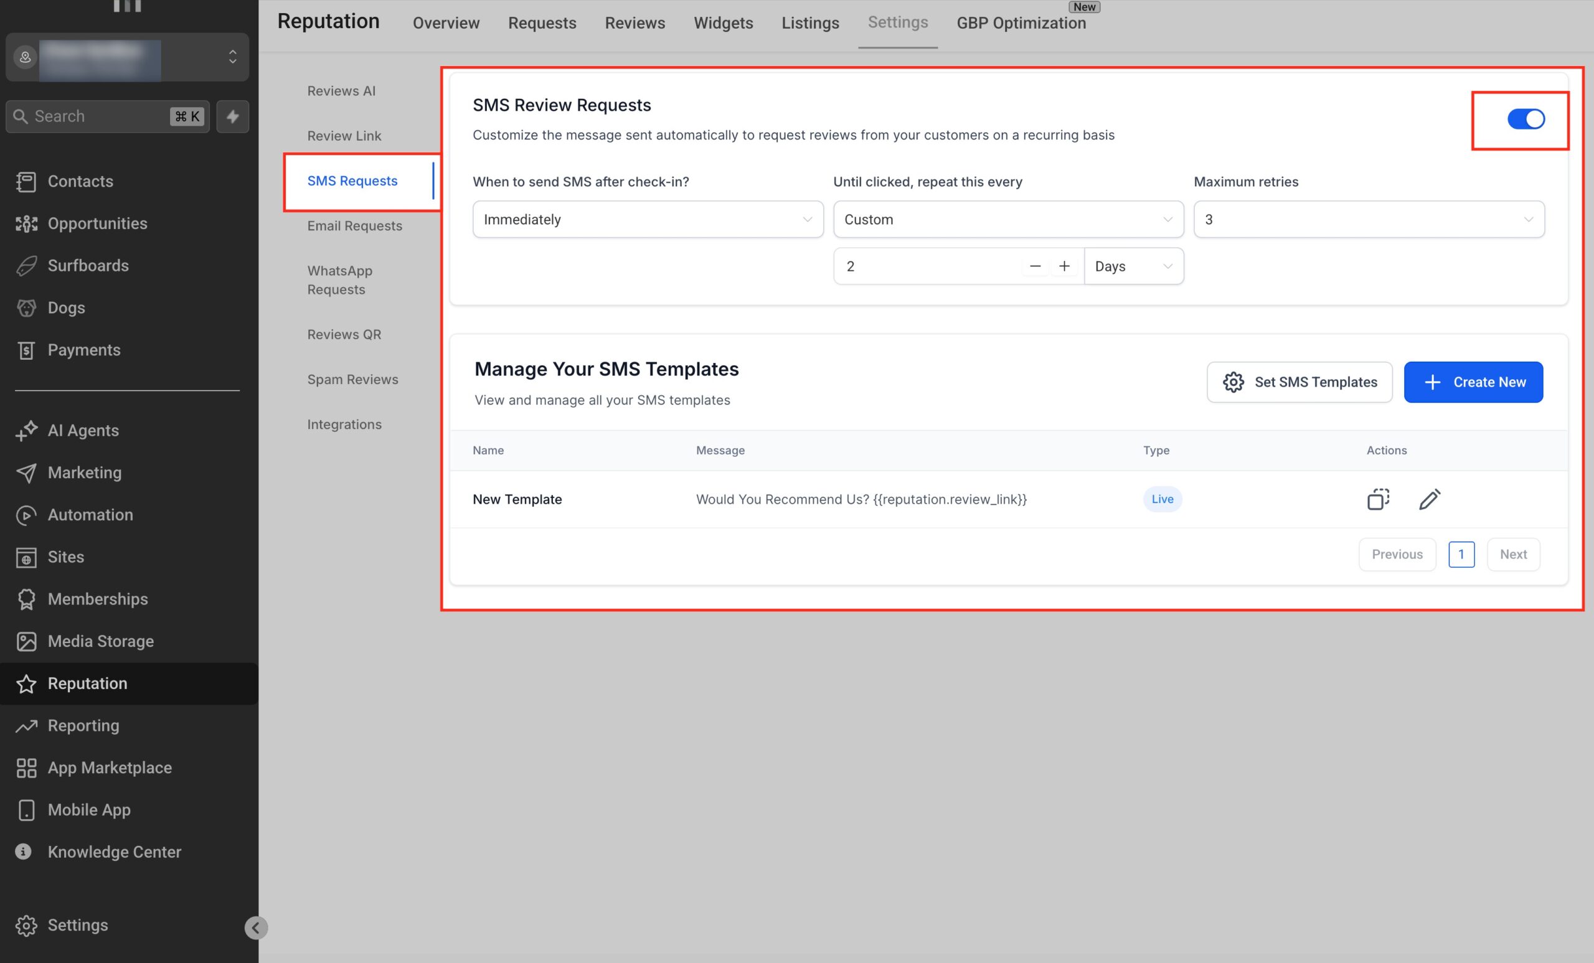The width and height of the screenshot is (1594, 963).
Task: Collapse the sidebar with the arrow button
Action: [x=255, y=928]
